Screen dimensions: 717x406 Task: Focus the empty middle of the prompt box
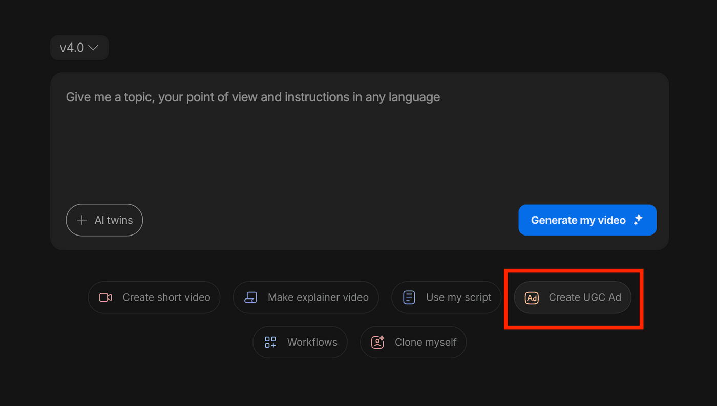click(358, 154)
